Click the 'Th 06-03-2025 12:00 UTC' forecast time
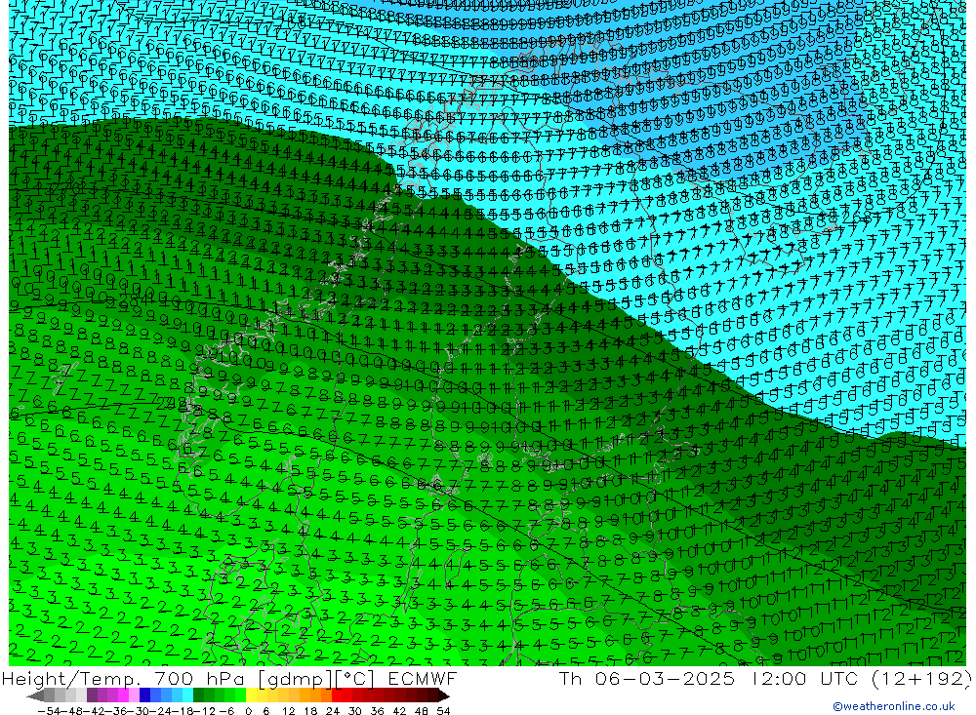976x715 pixels. 709,678
